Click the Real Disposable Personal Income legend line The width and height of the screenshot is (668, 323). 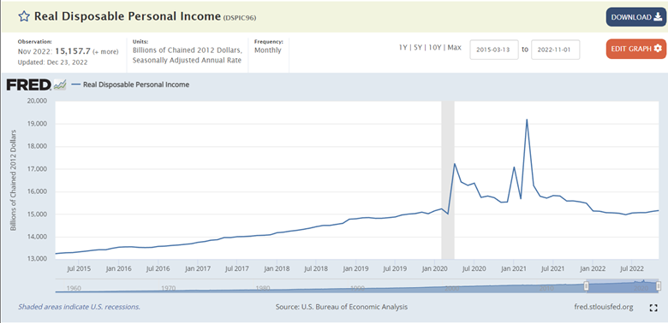coord(76,85)
